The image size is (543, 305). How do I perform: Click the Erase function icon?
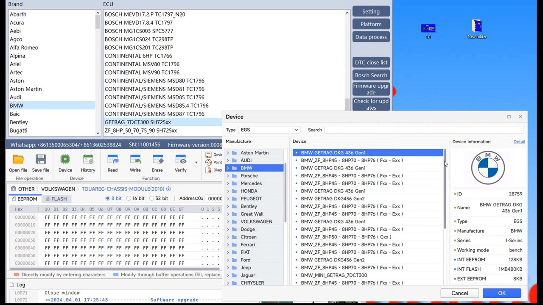(157, 160)
